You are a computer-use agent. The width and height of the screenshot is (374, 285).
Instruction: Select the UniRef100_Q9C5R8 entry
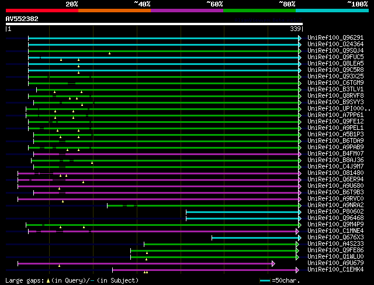[335, 70]
